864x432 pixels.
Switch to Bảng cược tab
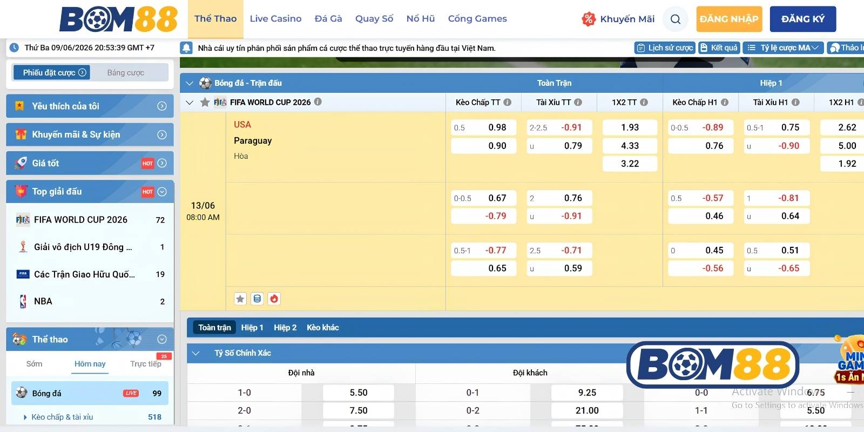(x=126, y=72)
